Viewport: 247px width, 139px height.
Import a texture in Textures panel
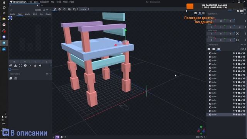click(x=11, y=78)
